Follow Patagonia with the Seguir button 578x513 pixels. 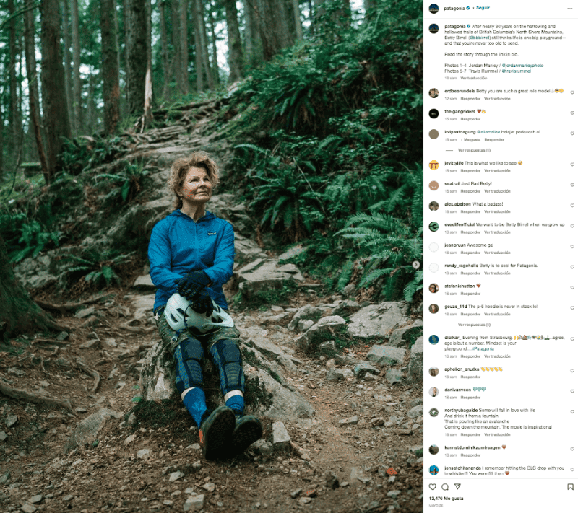[477, 9]
